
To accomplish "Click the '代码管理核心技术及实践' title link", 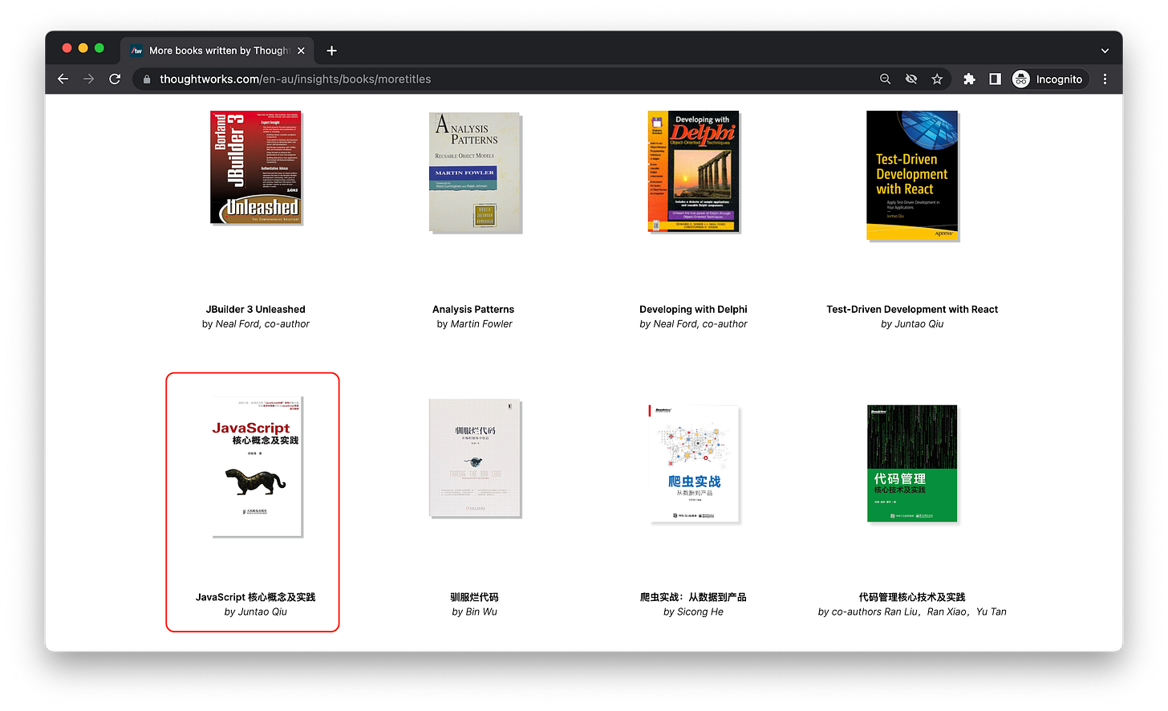I will tap(912, 597).
